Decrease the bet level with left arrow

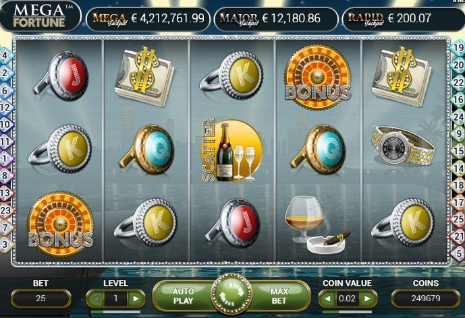tap(95, 298)
